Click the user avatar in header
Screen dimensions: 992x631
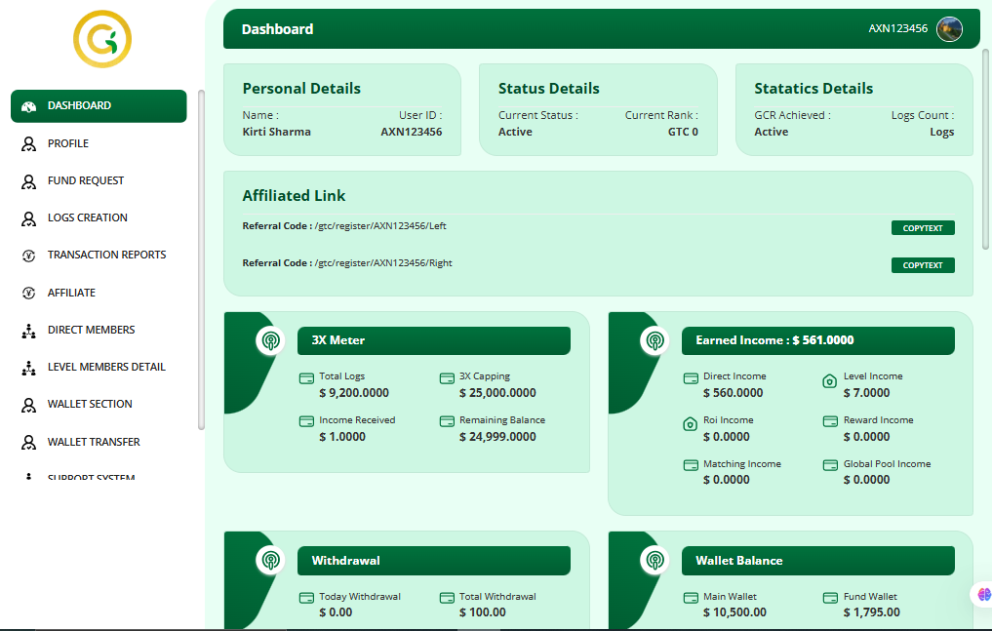pos(949,29)
